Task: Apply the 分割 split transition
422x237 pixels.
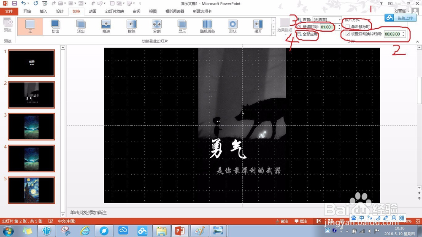Action: coord(157,27)
